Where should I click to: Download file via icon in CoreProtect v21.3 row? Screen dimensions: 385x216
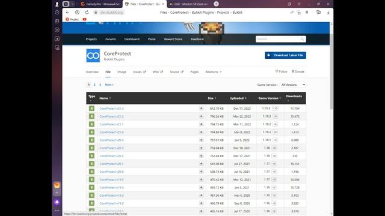(x=201, y=109)
